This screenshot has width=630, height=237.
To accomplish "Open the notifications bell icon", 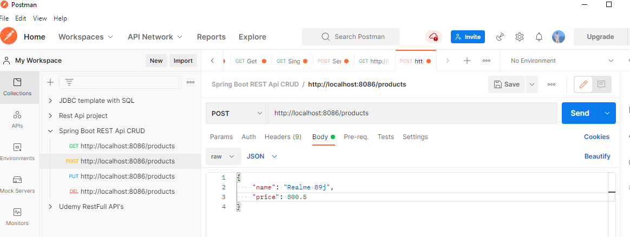I will pos(539,37).
